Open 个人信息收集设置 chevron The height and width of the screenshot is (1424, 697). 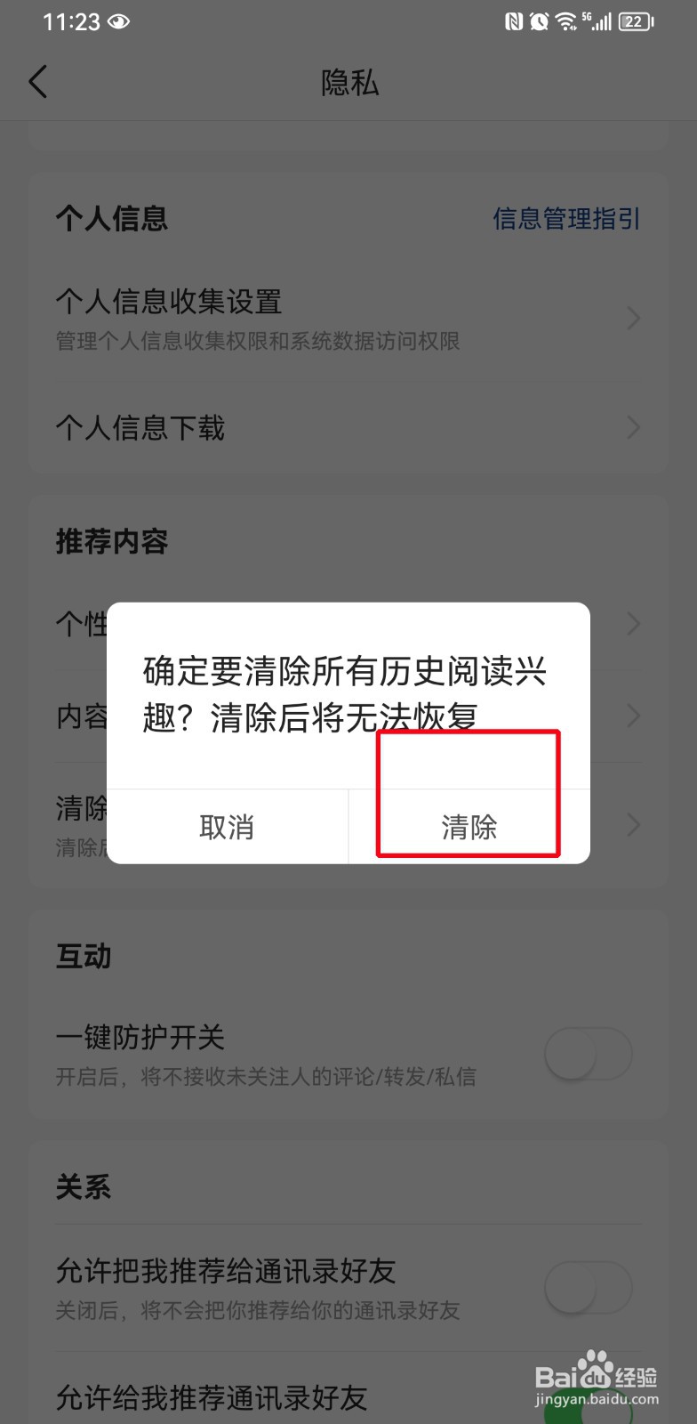pos(633,318)
